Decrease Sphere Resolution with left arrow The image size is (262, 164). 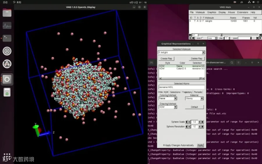point(189,126)
